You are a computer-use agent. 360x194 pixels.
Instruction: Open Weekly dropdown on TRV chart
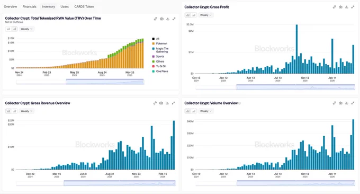26,29
